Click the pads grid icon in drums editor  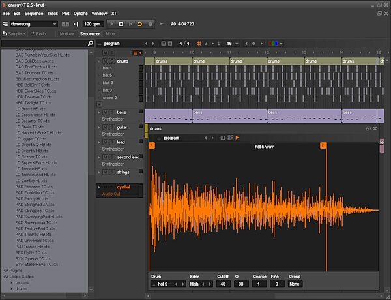[x=231, y=138]
